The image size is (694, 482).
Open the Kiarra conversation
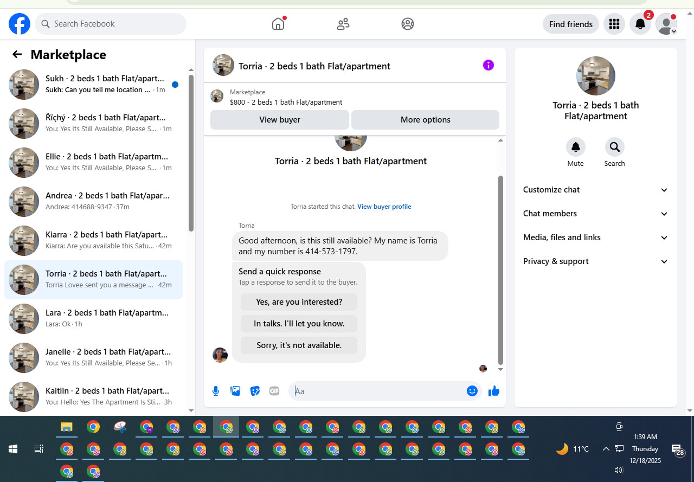tap(93, 241)
